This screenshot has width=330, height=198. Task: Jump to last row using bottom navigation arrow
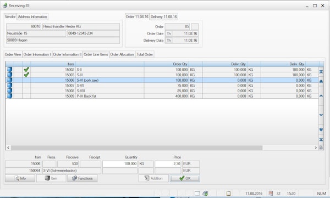point(321,139)
